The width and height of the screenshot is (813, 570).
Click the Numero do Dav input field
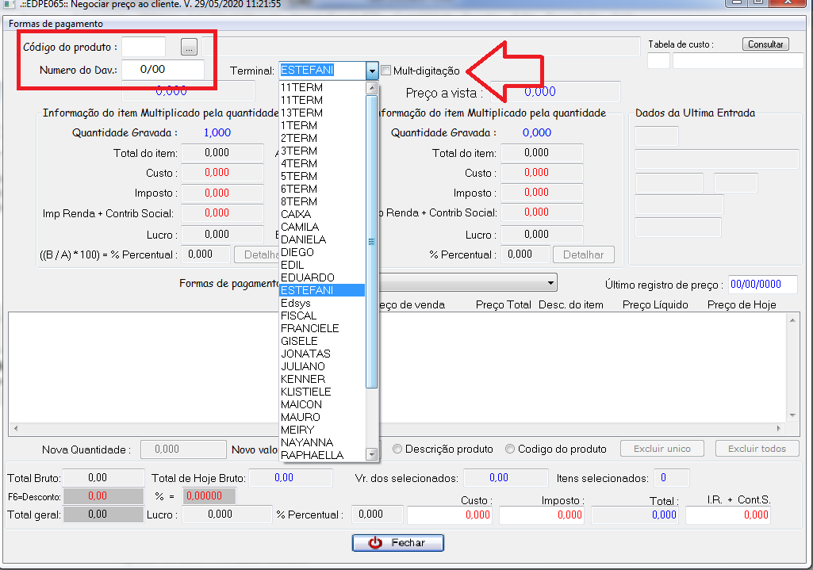163,70
